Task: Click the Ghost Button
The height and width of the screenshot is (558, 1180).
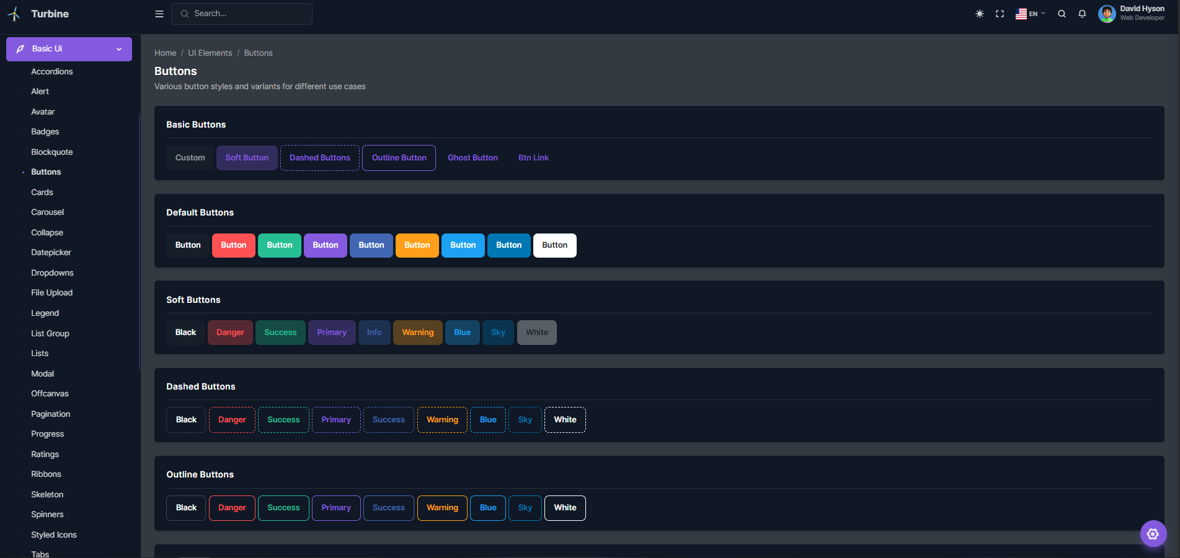Action: pos(472,157)
